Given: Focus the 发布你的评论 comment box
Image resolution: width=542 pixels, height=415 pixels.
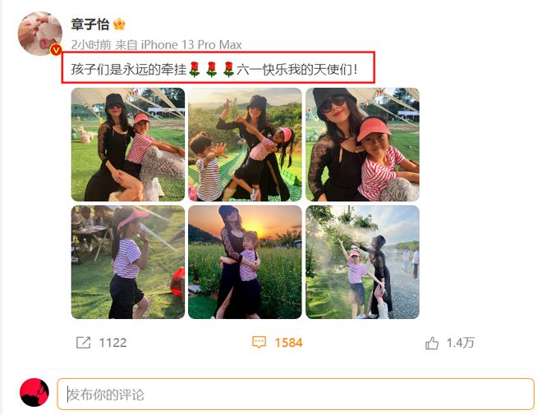Looking at the screenshot, I should (x=296, y=394).
